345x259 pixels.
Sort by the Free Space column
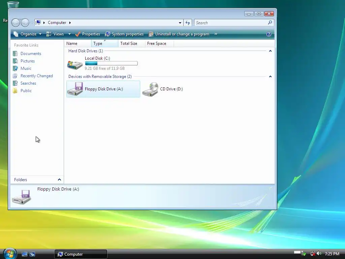tap(159, 44)
